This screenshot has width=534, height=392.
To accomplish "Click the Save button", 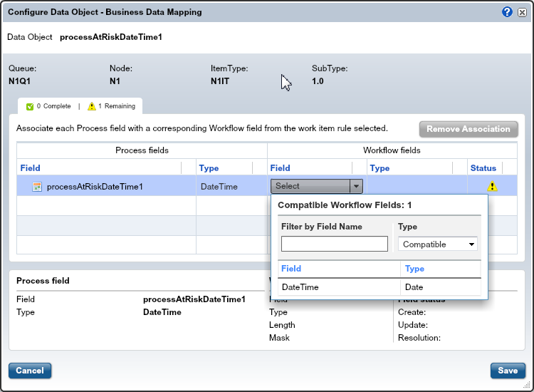I will click(x=508, y=371).
